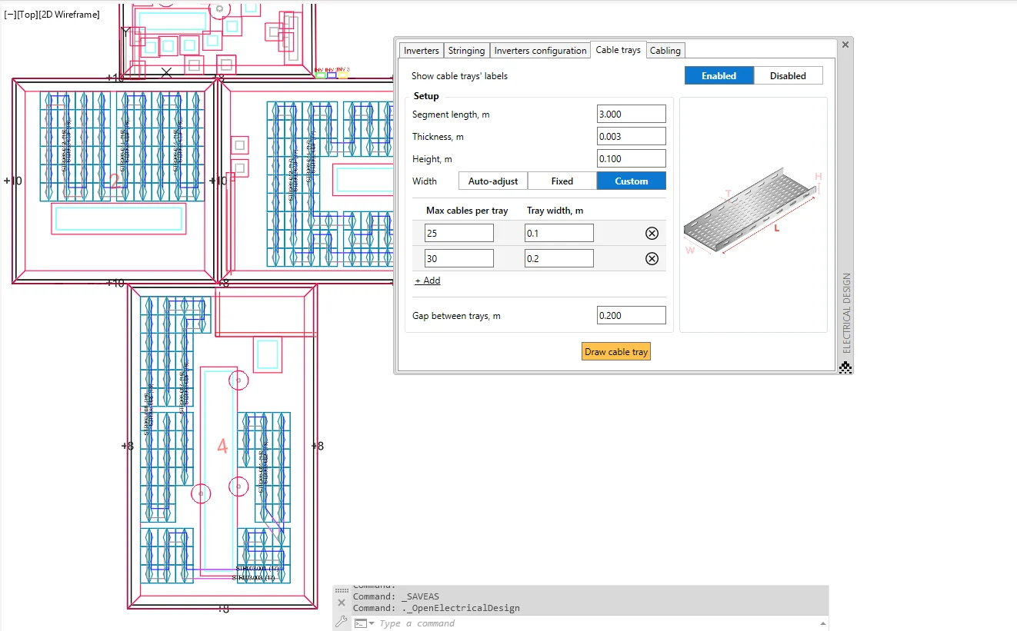Edit the Thickness field
This screenshot has height=631, width=1017.
tap(631, 136)
